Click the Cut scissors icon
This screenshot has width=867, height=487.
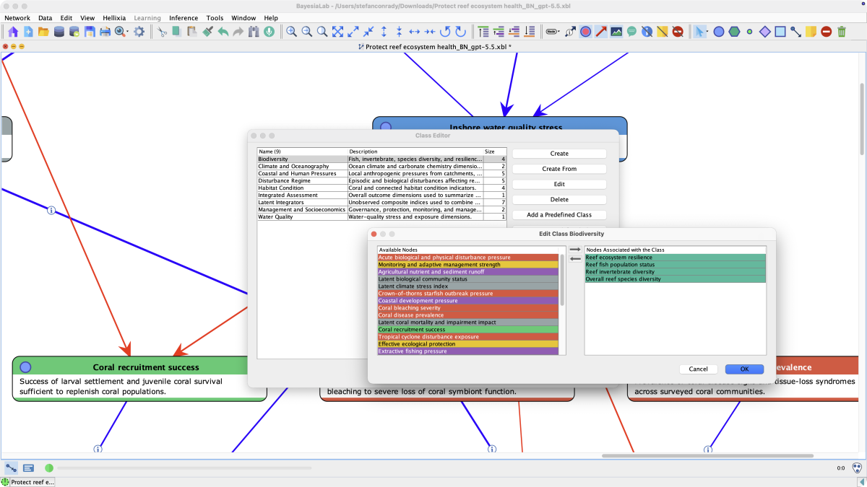pyautogui.click(x=163, y=32)
